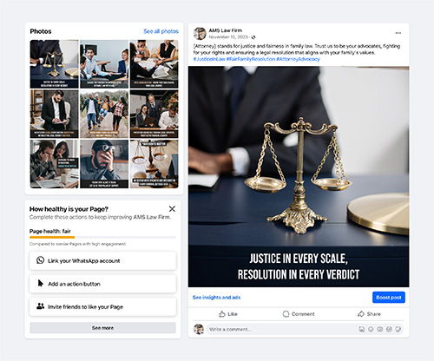Open the emoji picker in comment box

coord(371,329)
